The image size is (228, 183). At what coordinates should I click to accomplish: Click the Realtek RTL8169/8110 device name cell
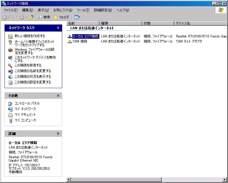201,36
